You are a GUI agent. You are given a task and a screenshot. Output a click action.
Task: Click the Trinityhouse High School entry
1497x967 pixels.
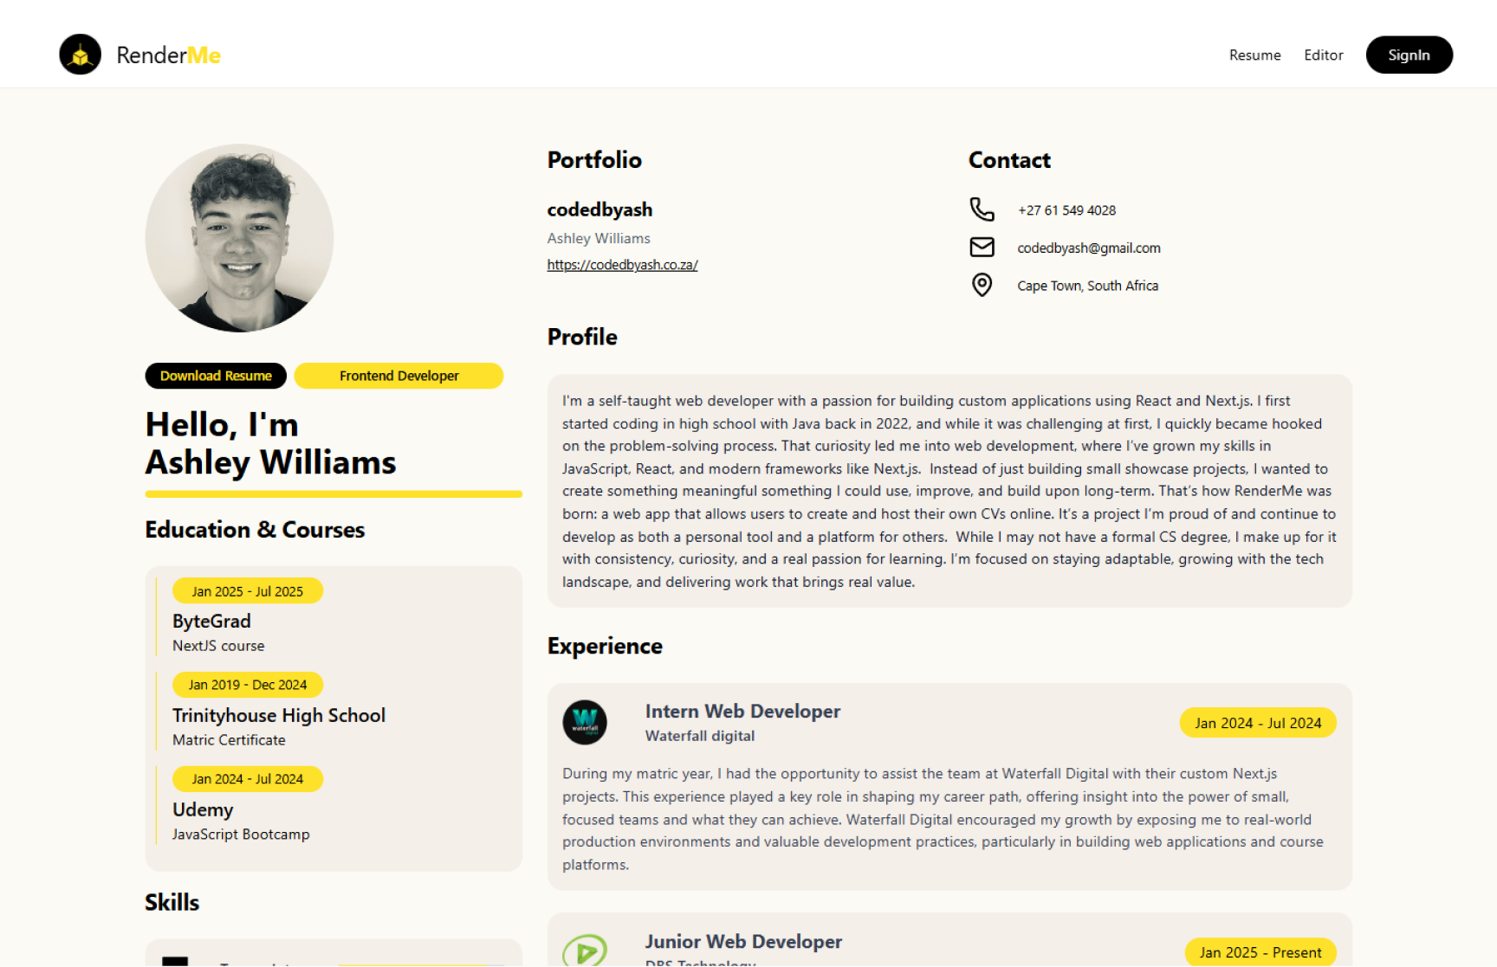point(278,716)
